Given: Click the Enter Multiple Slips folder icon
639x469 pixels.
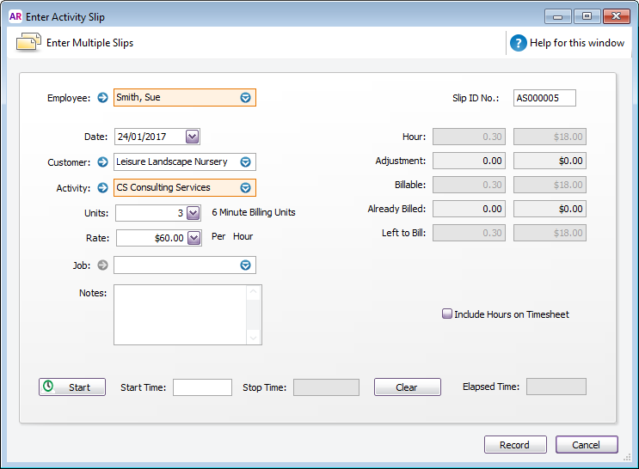Looking at the screenshot, I should (29, 42).
